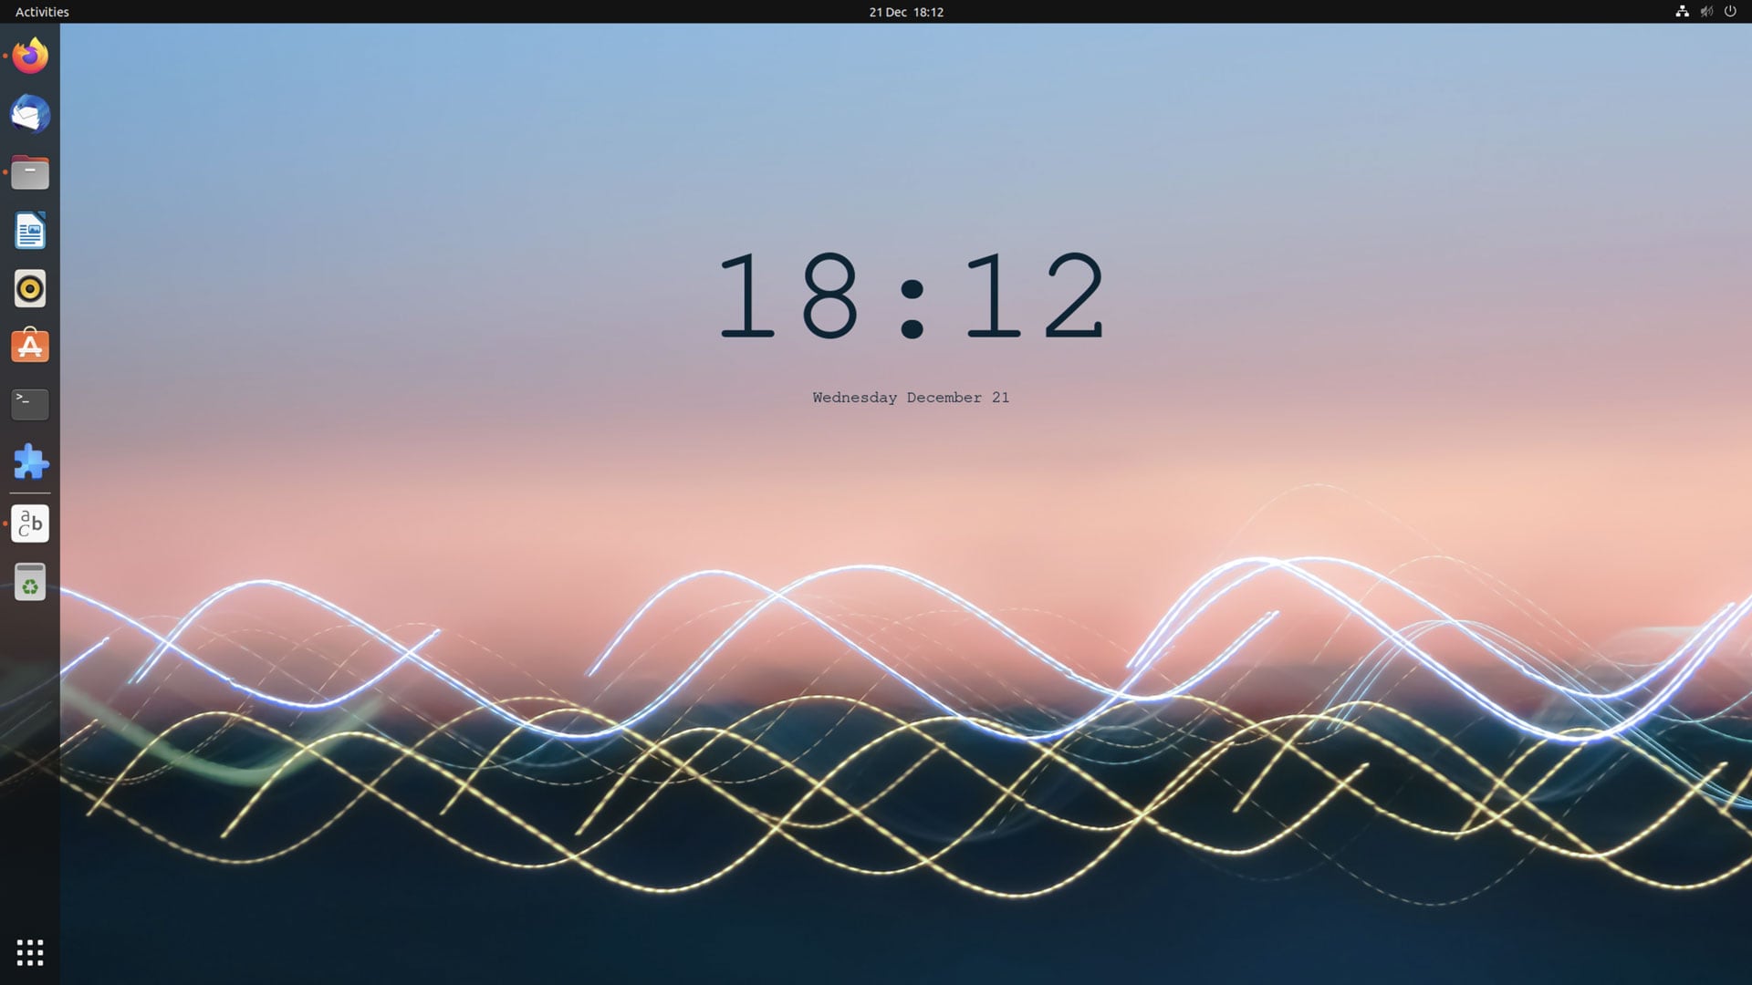Viewport: 1752px width, 985px height.
Task: Open the calendar by clicking the date
Action: pyautogui.click(x=906, y=12)
